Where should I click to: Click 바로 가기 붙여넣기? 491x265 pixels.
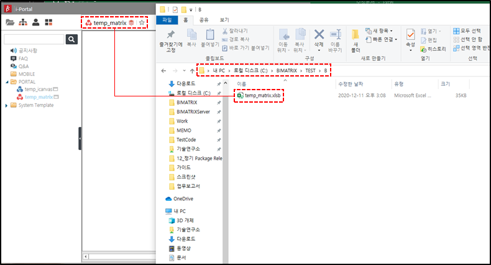[246, 48]
